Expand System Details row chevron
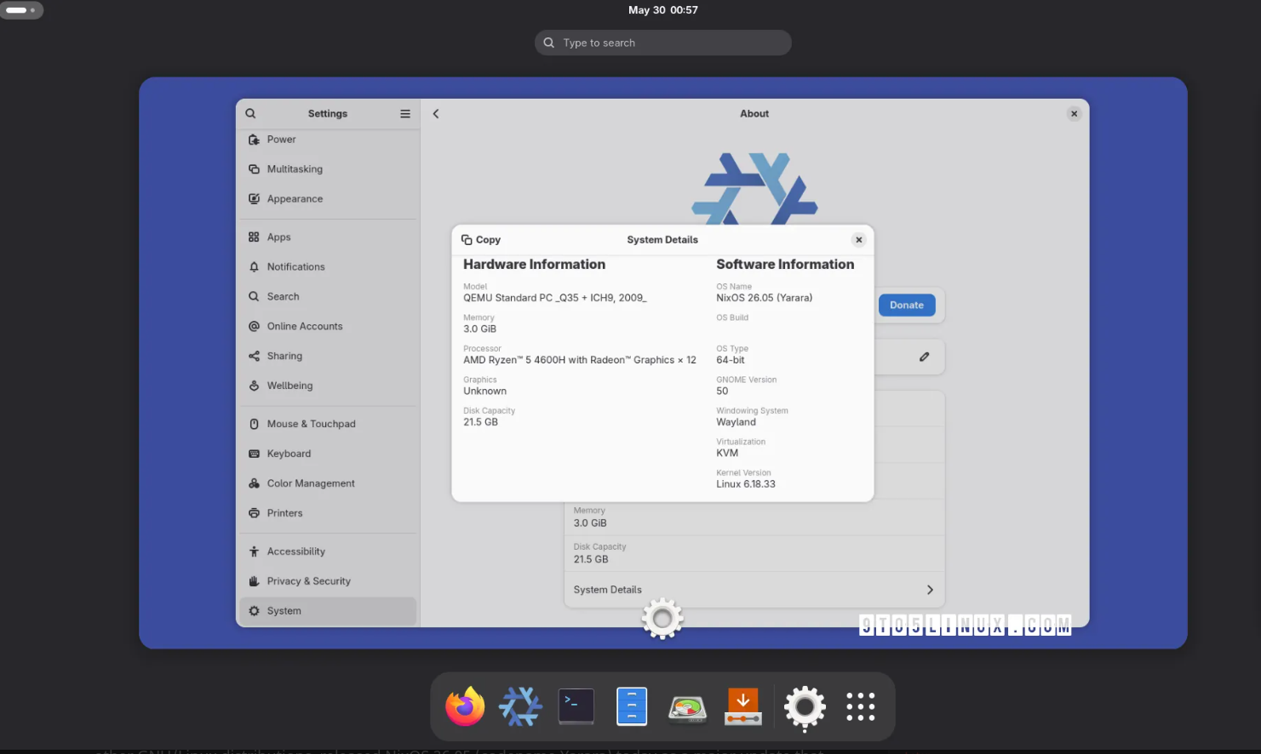Image resolution: width=1261 pixels, height=754 pixels. pyautogui.click(x=930, y=590)
